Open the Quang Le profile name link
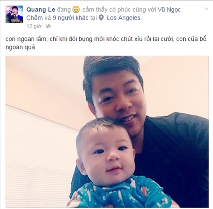 (x=41, y=10)
